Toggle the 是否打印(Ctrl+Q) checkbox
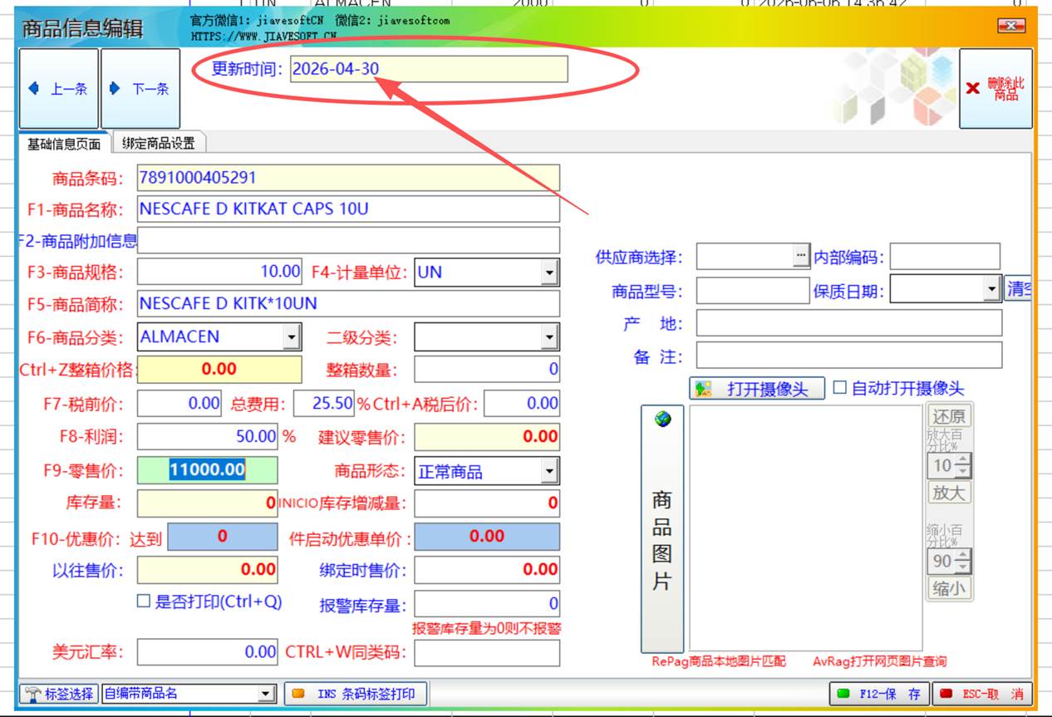This screenshot has height=717, width=1052. tap(144, 602)
